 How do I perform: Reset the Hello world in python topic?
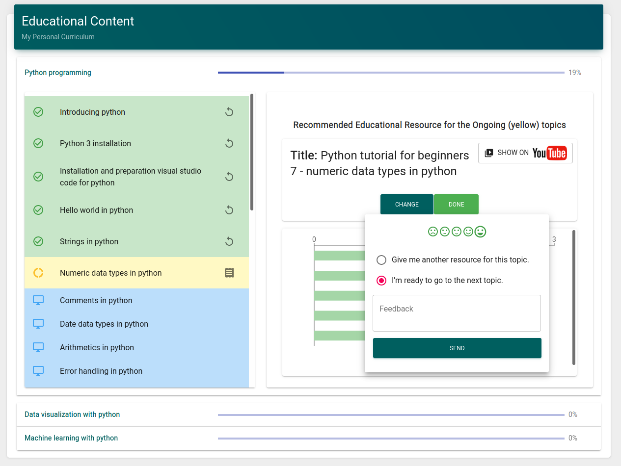pos(229,210)
